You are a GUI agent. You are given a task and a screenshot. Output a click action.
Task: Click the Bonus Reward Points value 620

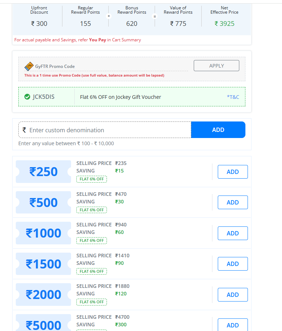(x=132, y=23)
